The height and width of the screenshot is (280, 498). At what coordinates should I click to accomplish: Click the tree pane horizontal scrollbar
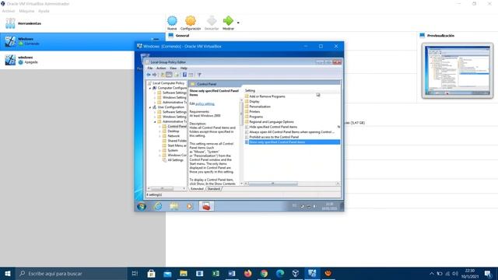coord(166,188)
